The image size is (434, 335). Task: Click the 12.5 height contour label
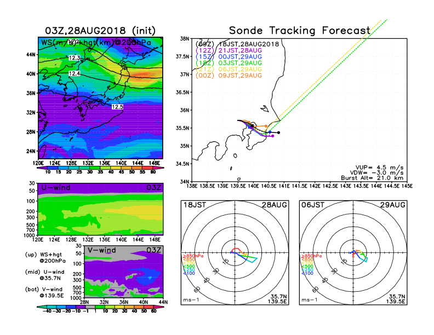pyautogui.click(x=117, y=107)
